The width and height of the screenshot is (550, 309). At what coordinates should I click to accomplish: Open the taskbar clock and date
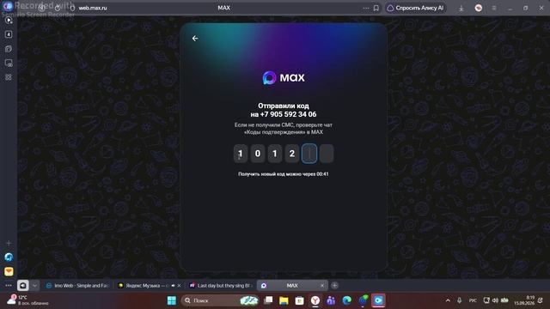pos(524,300)
